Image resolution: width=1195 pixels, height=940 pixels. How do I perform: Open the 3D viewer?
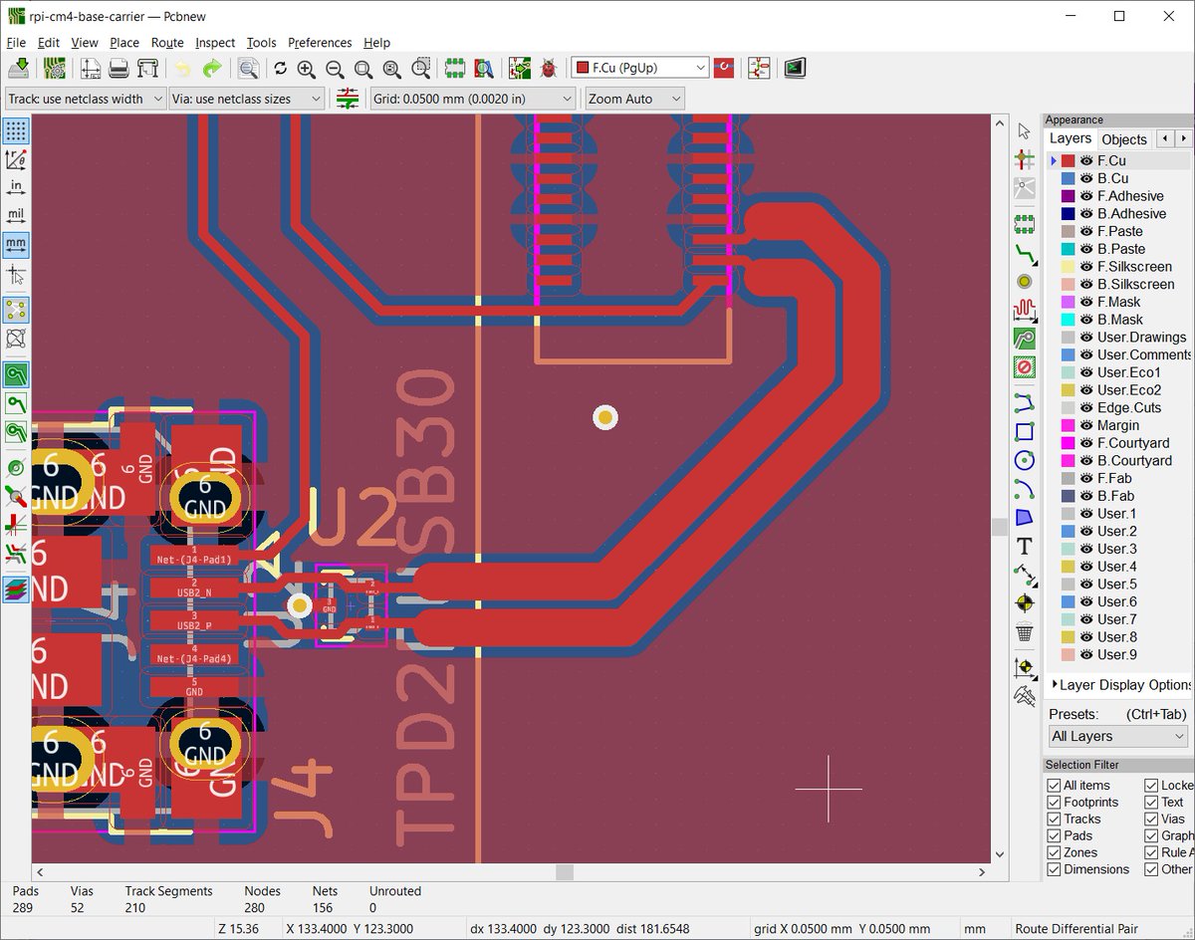795,68
